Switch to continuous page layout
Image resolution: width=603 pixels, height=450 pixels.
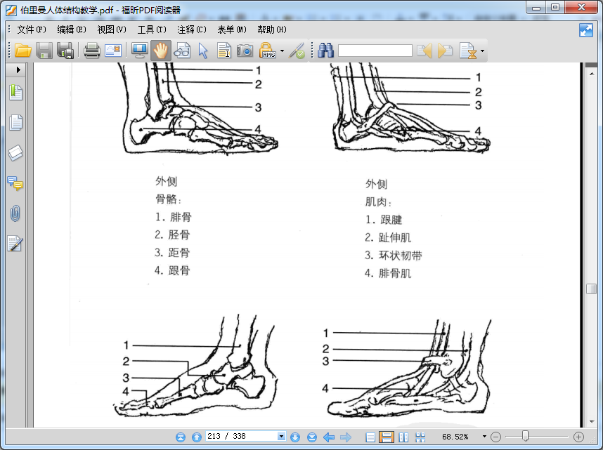click(387, 437)
